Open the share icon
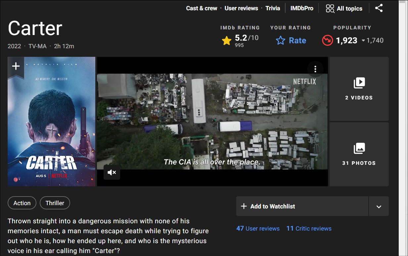Screen dimensions: 408x256 pos(379,8)
